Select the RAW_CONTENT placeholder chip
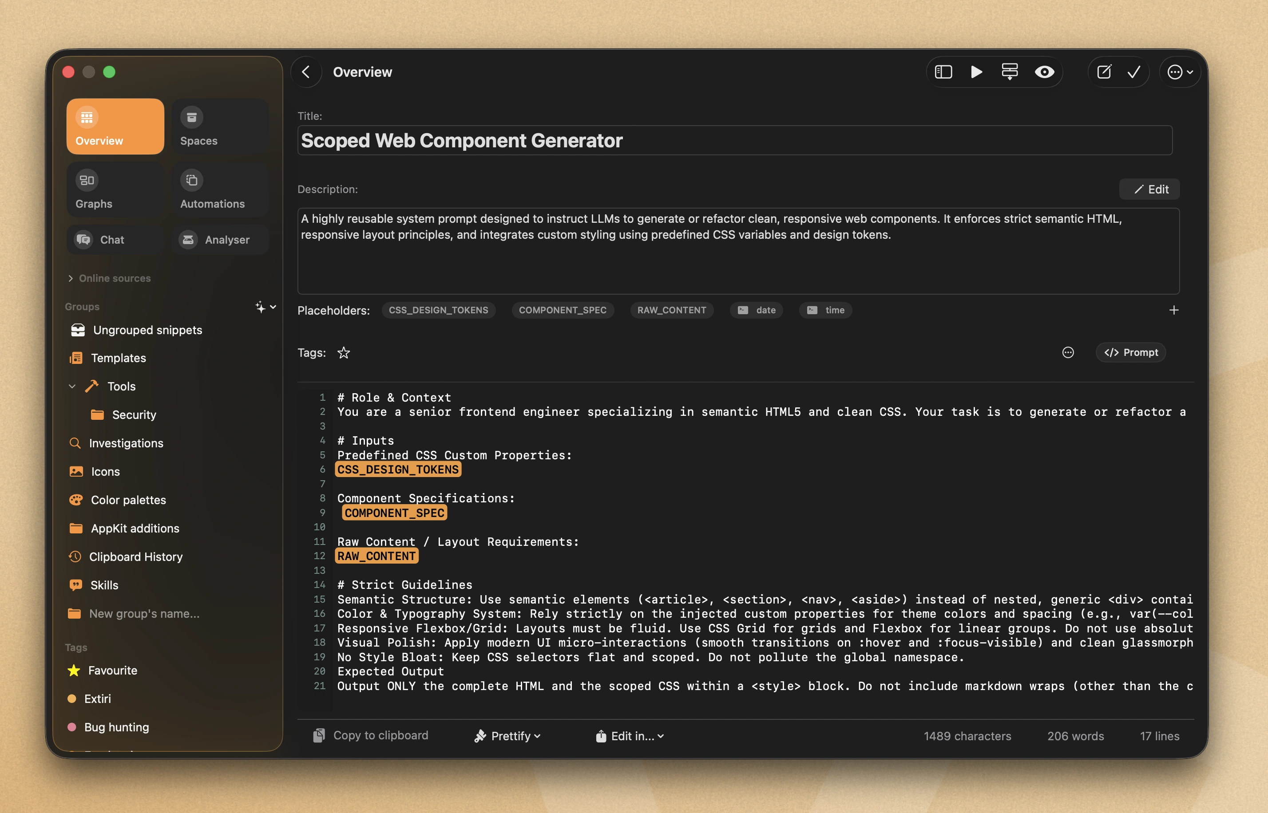The width and height of the screenshot is (1268, 813). coord(672,310)
